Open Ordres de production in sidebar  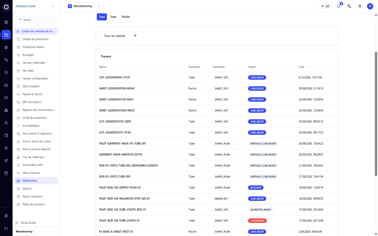click(x=36, y=39)
